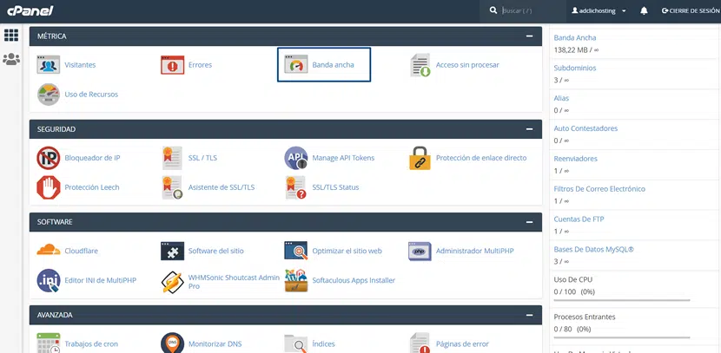
Task: Collapse the Seguridad section
Action: pyautogui.click(x=529, y=129)
